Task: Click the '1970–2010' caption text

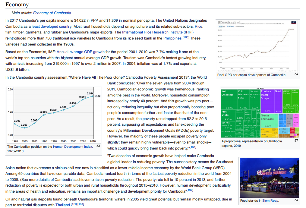Action: point(15,151)
